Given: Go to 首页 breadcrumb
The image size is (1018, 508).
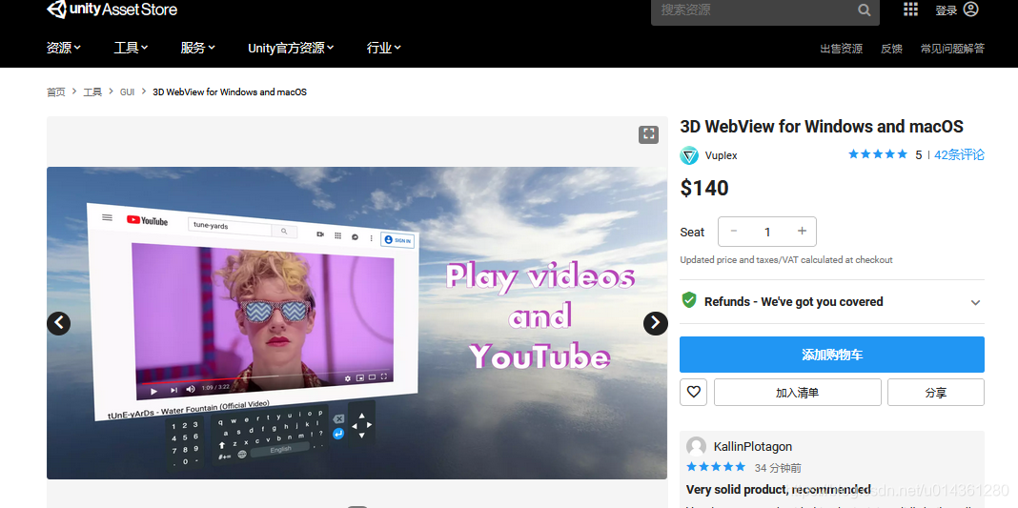Looking at the screenshot, I should [x=56, y=92].
